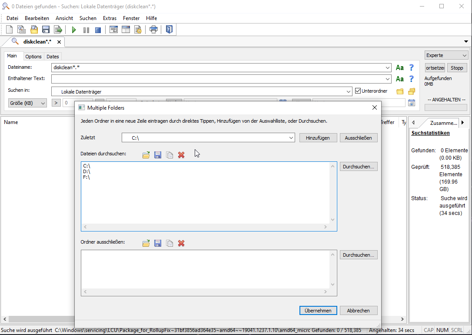Click the search progress bar under ANGEHALTEN
Image resolution: width=472 pixels, height=335 pixels.
pos(446,107)
